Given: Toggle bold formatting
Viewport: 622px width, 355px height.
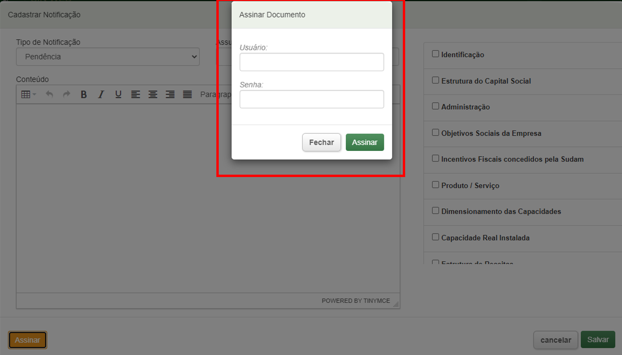Looking at the screenshot, I should pos(84,94).
